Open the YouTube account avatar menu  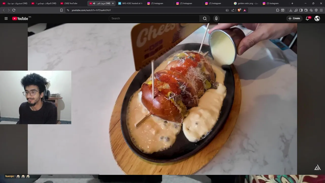[x=317, y=18]
